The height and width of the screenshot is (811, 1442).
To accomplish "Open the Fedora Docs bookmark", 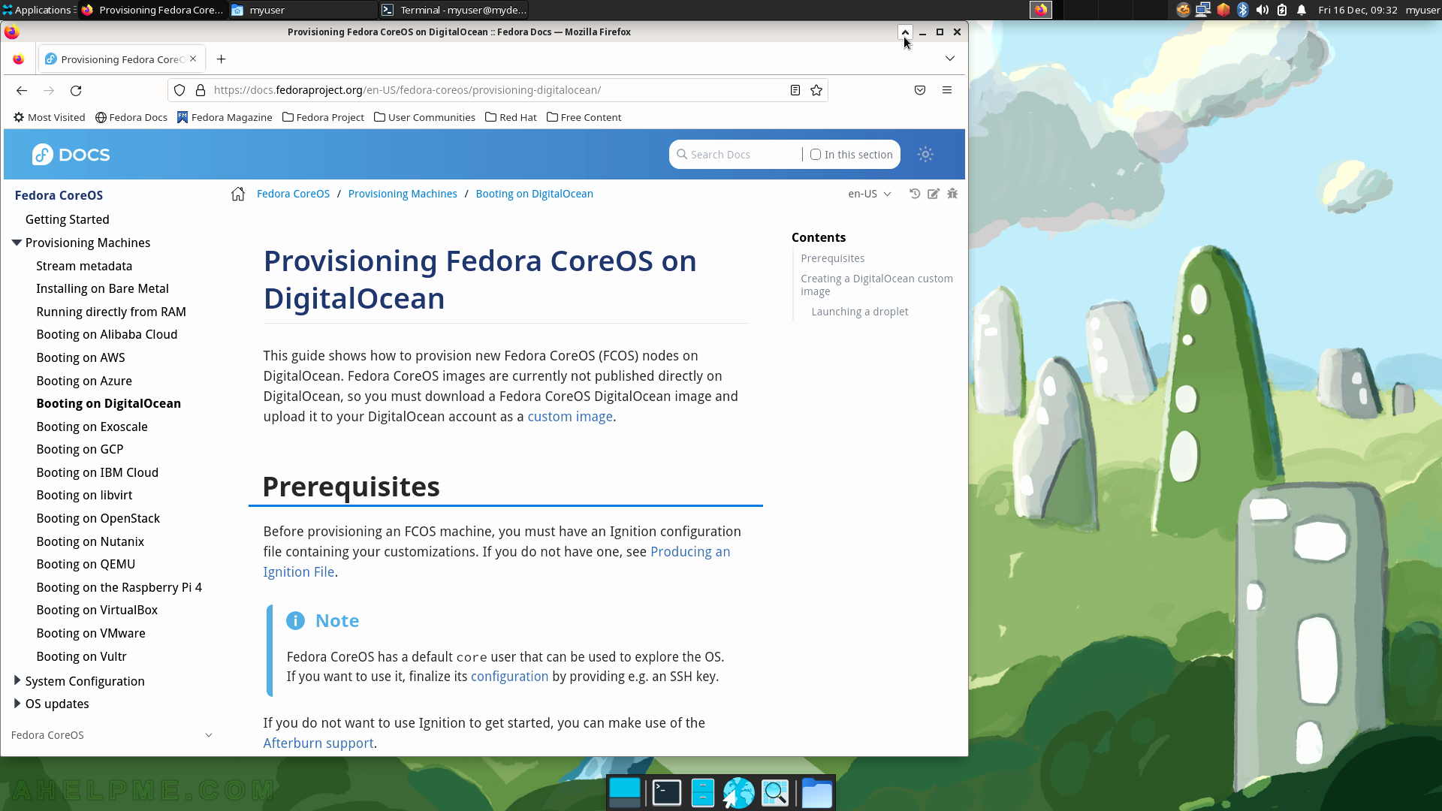I will click(x=131, y=117).
